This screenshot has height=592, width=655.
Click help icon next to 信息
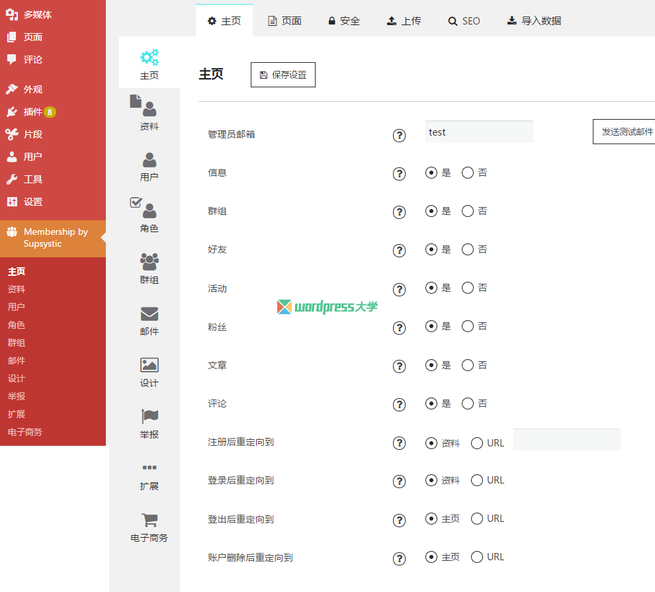[399, 174]
